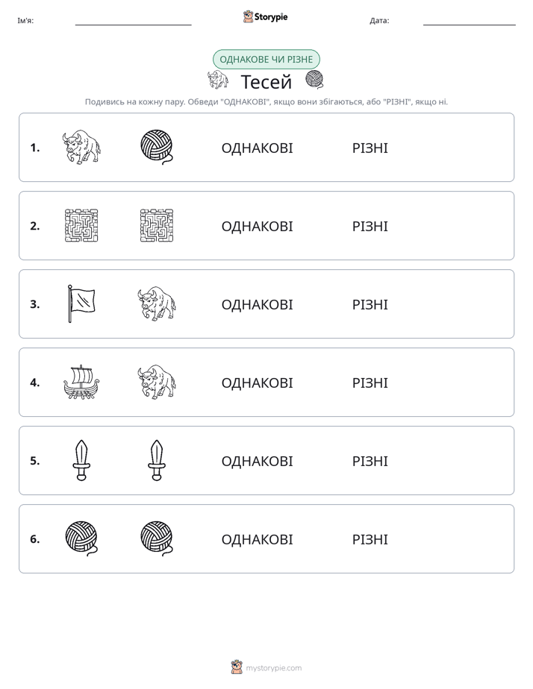Click the bull icon in row 1

coord(81,147)
